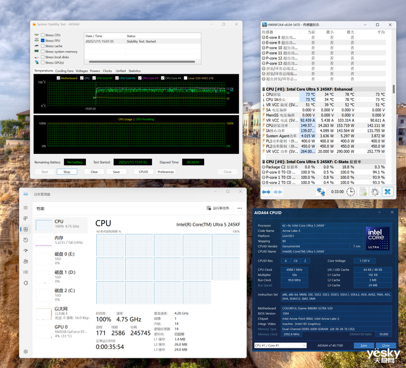Open Task Manager settings gear

coord(26,351)
